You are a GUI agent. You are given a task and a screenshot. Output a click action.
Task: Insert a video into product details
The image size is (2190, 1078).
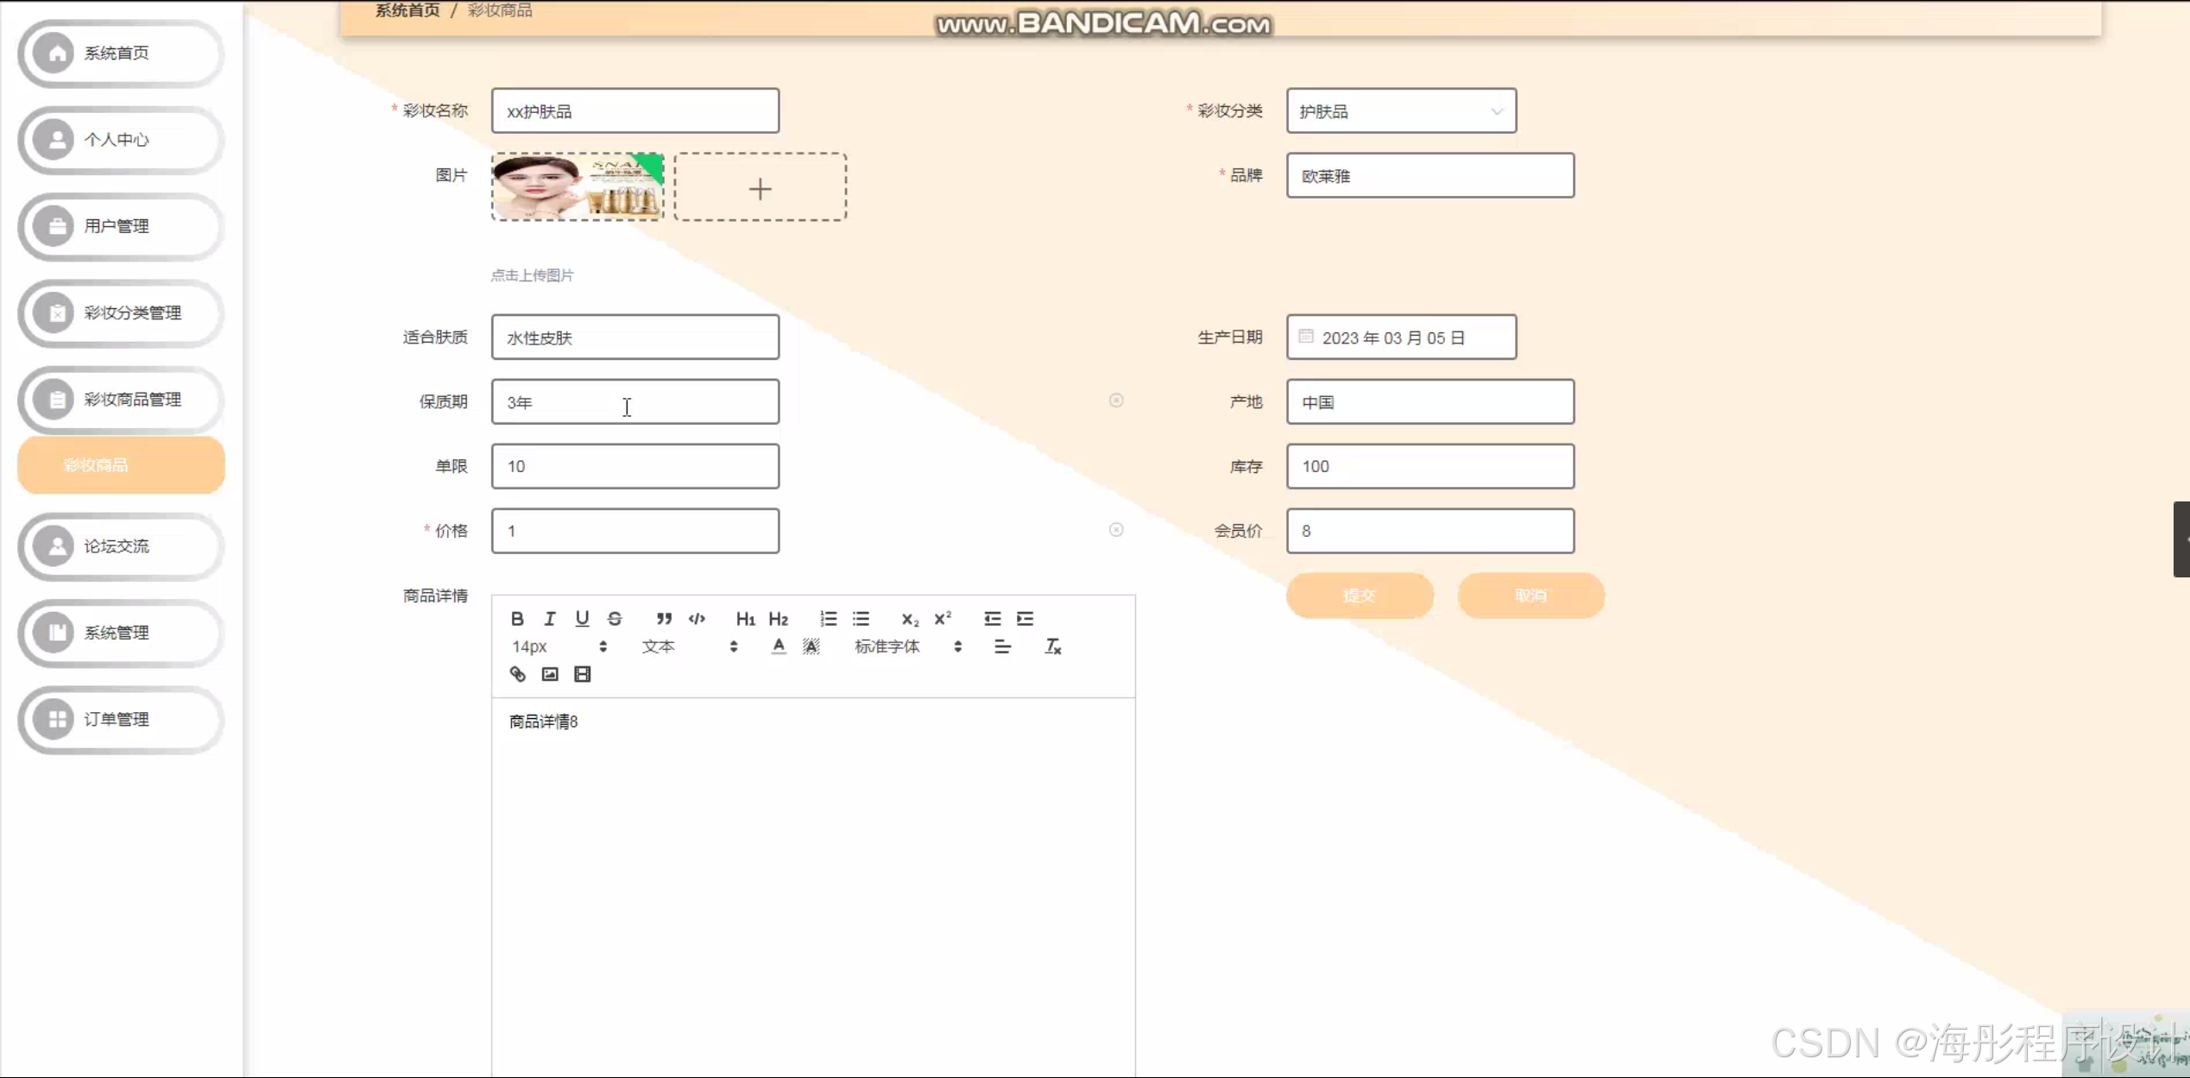(583, 674)
